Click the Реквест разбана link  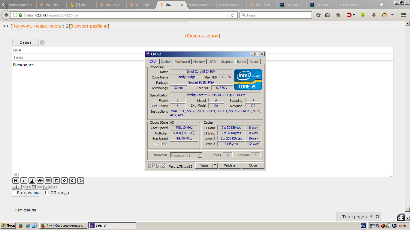[90, 26]
